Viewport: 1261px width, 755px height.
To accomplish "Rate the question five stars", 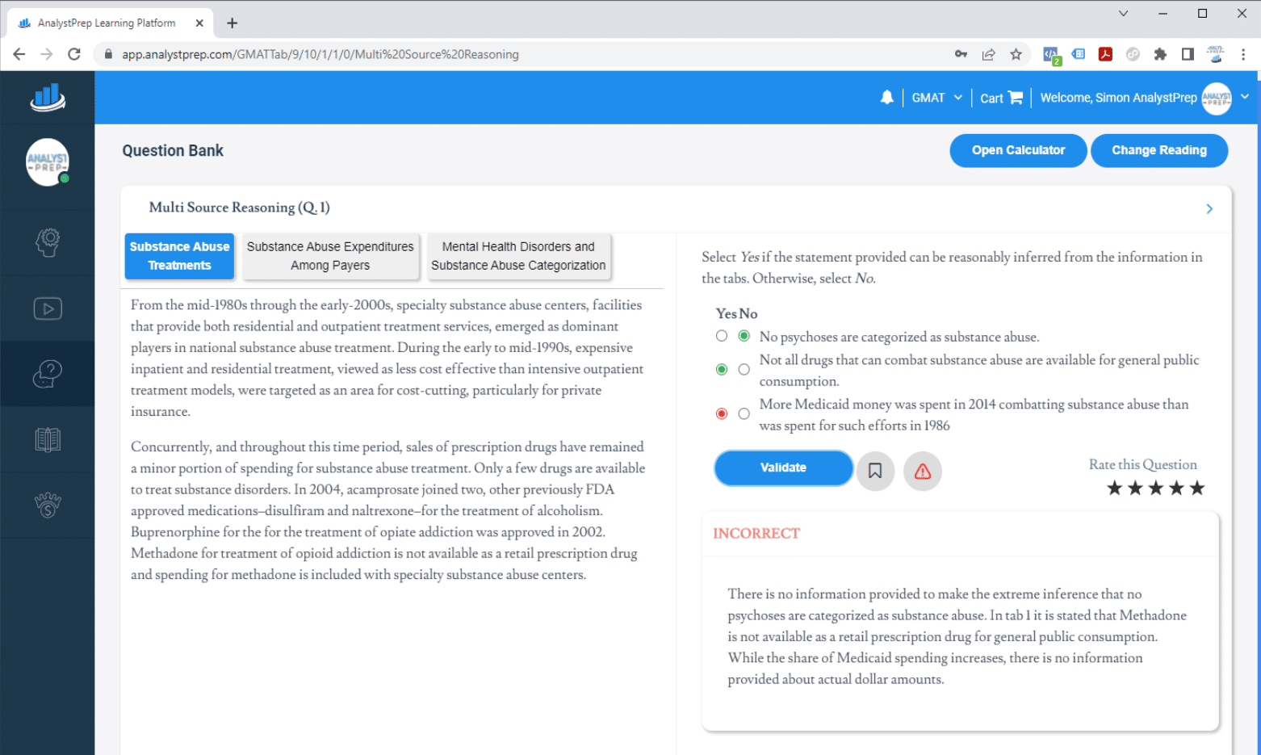I will click(1197, 488).
